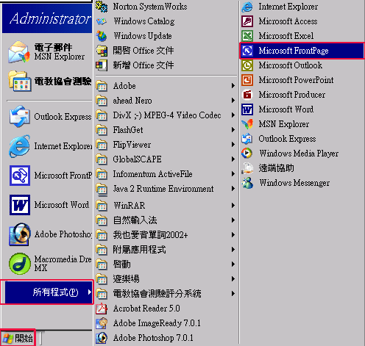The width and height of the screenshot is (365, 346).
Task: Expand the FlashGet folder arrow
Action: [x=233, y=130]
